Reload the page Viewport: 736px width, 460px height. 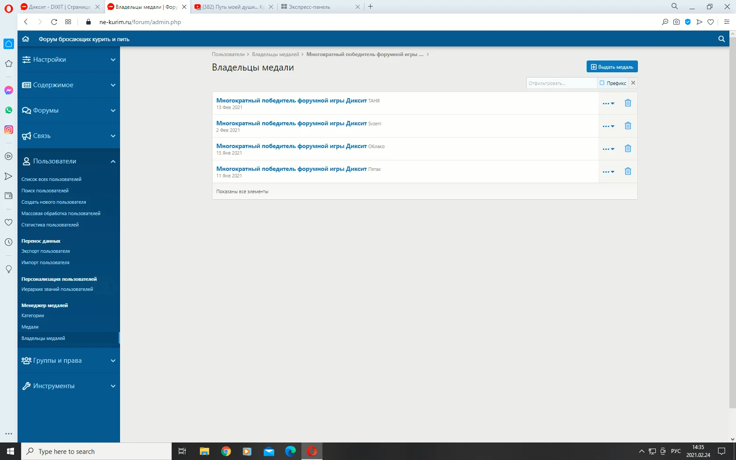[x=54, y=22]
